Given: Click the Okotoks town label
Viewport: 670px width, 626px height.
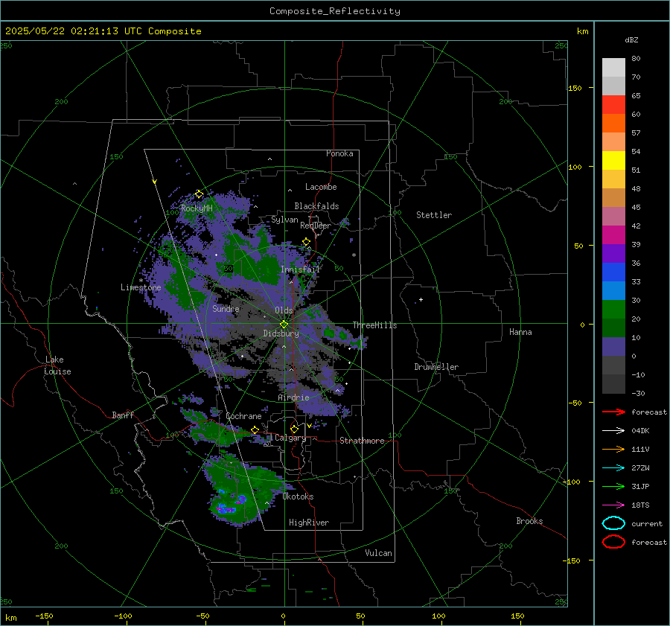Looking at the screenshot, I should [x=298, y=496].
